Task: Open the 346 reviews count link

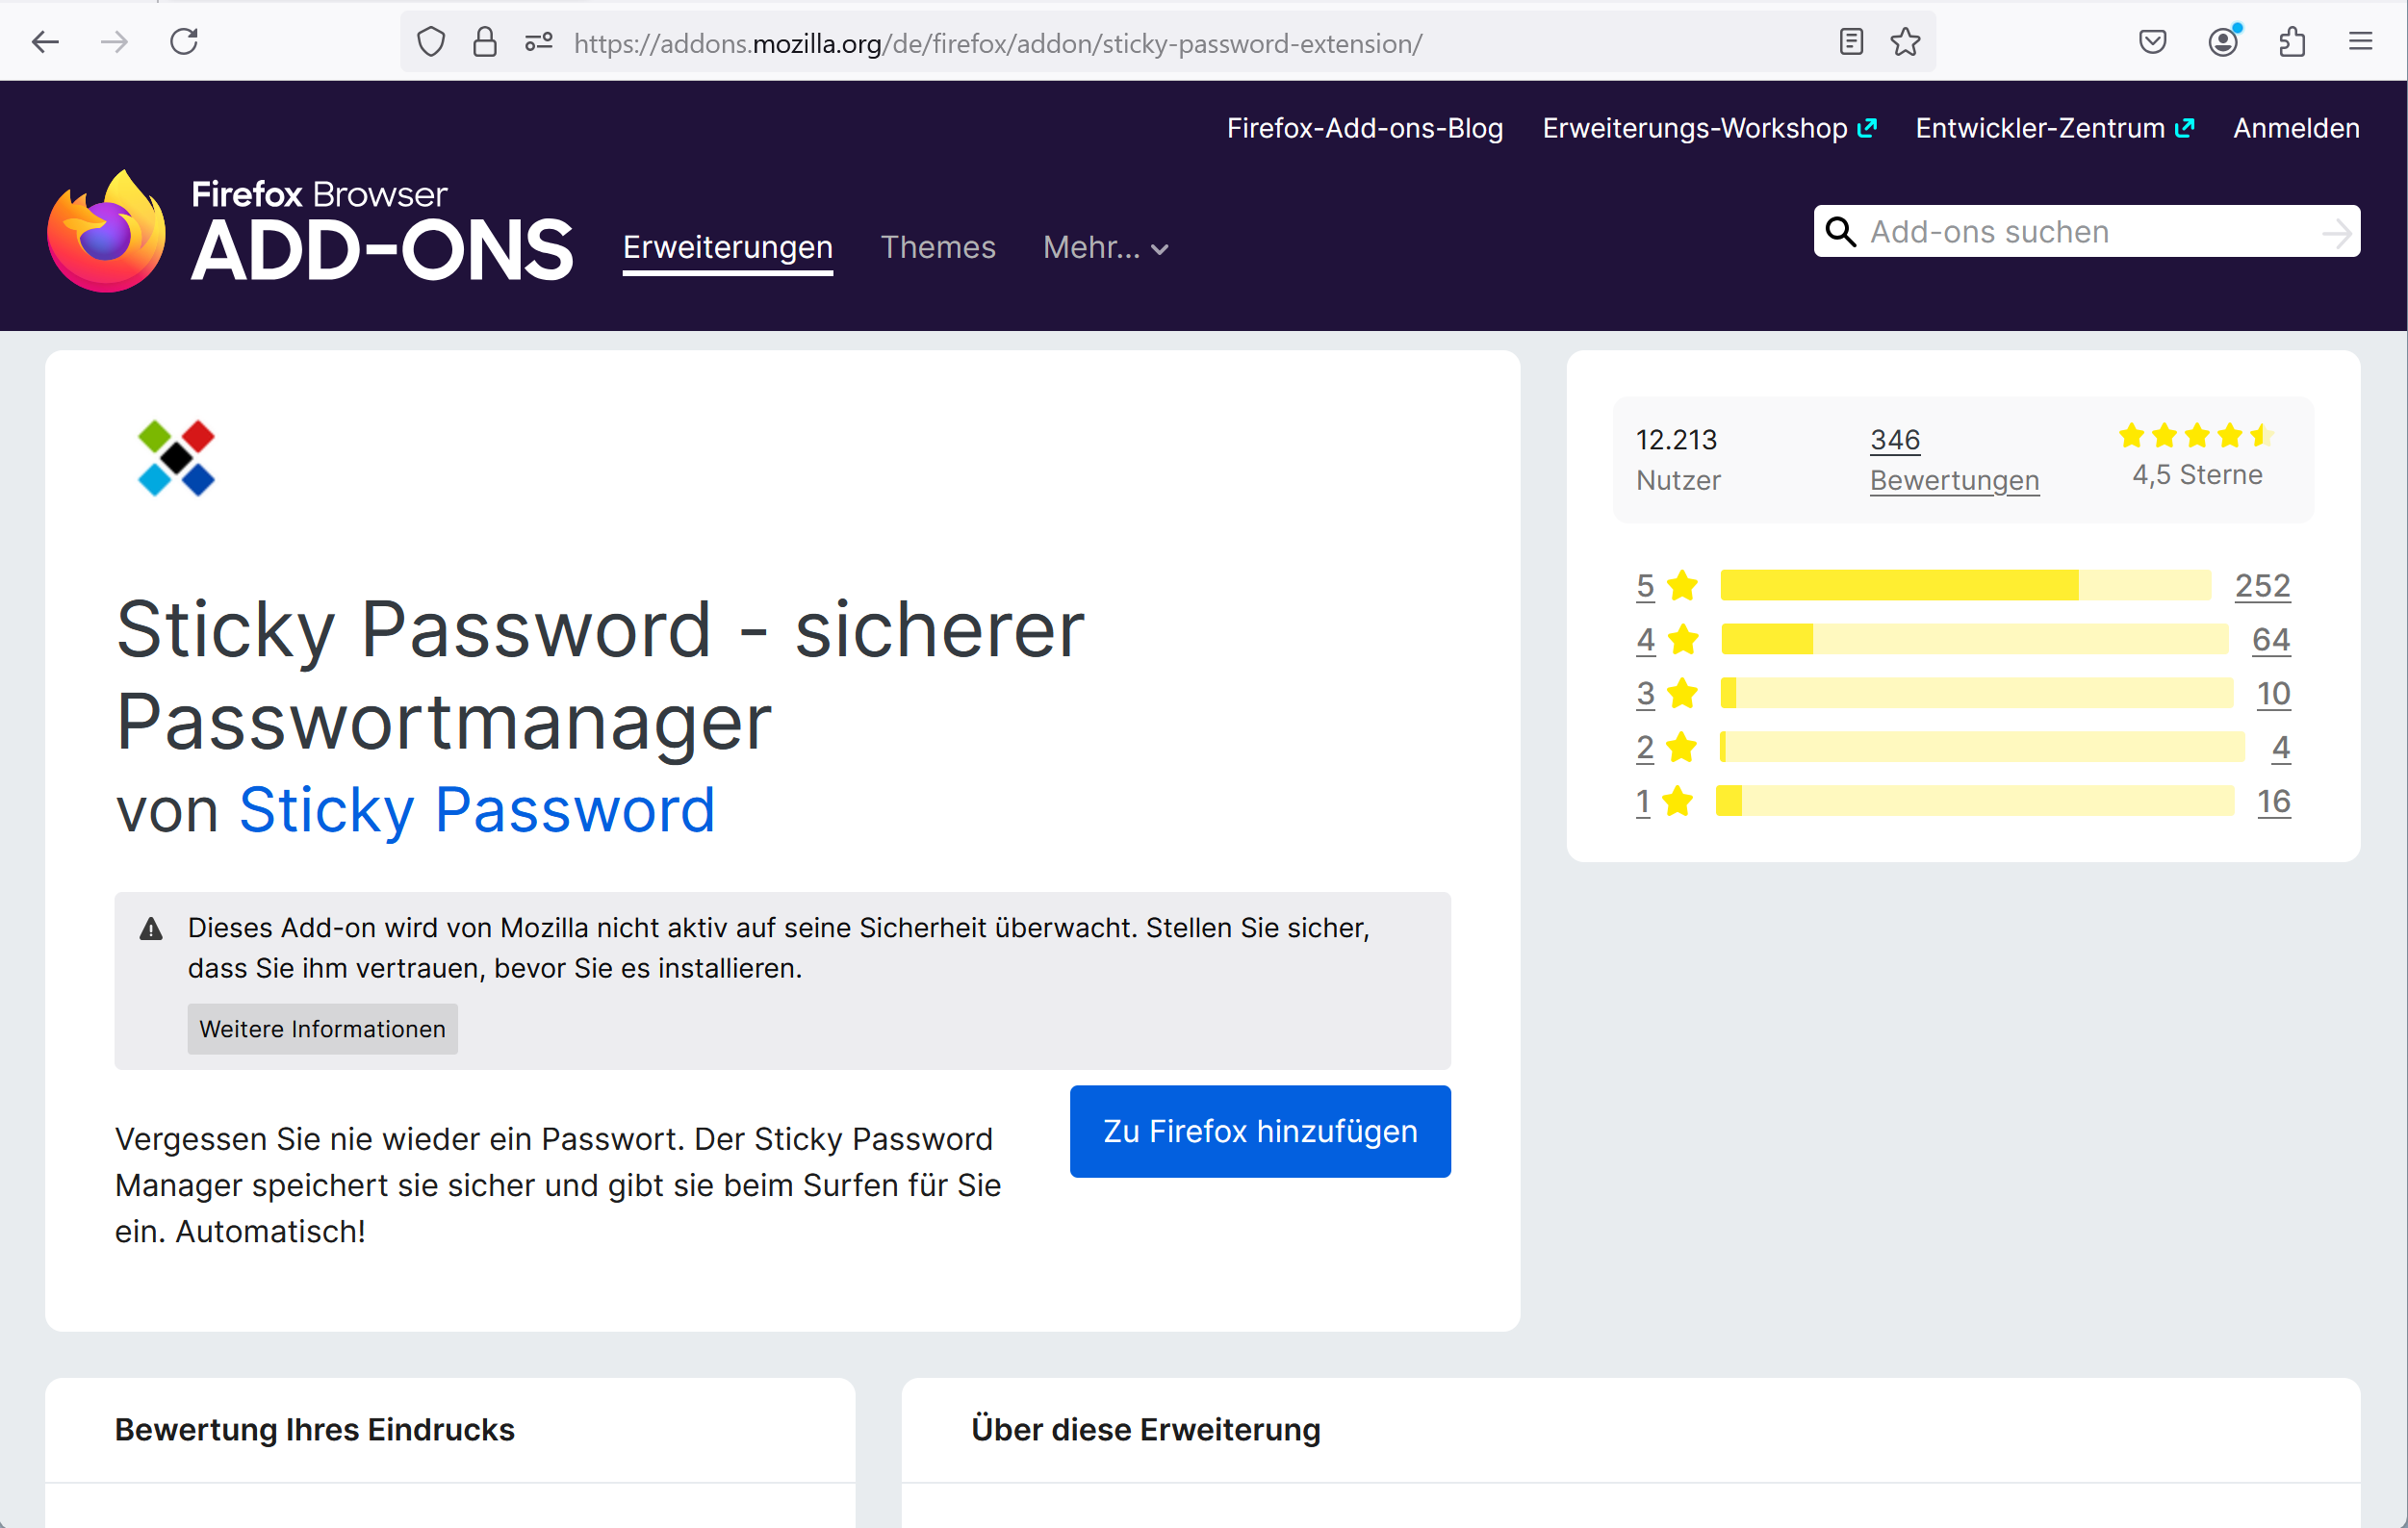Action: click(x=1895, y=440)
